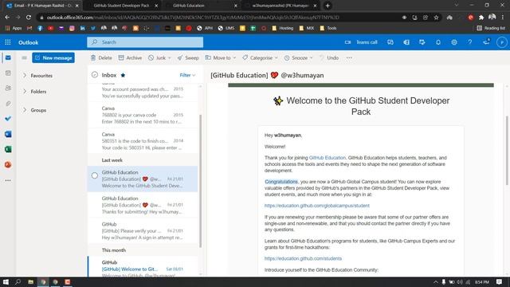This screenshot has width=510, height=287.
Task: Open the account profile circle
Action: 501,42
